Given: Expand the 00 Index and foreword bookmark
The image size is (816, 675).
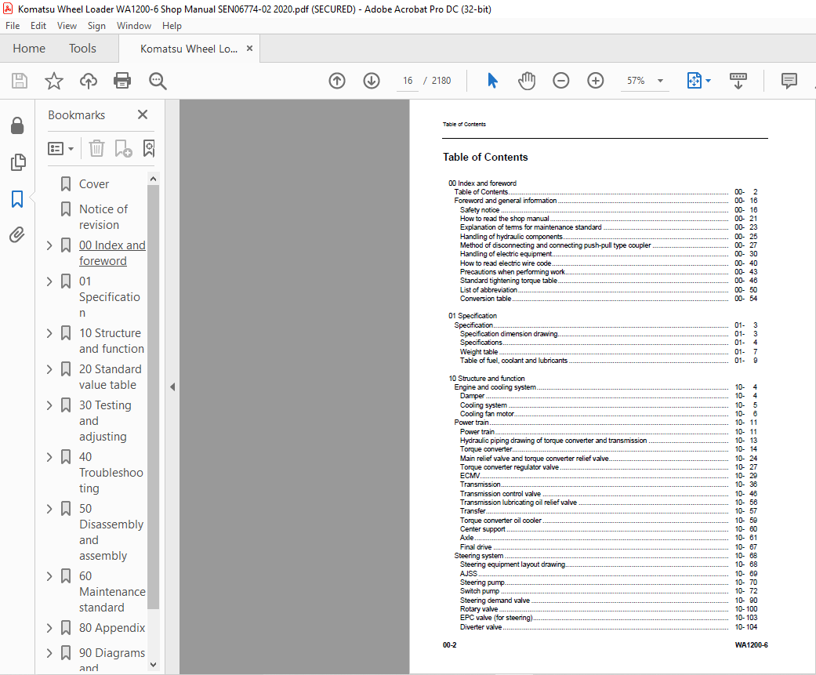Looking at the screenshot, I should coord(49,245).
